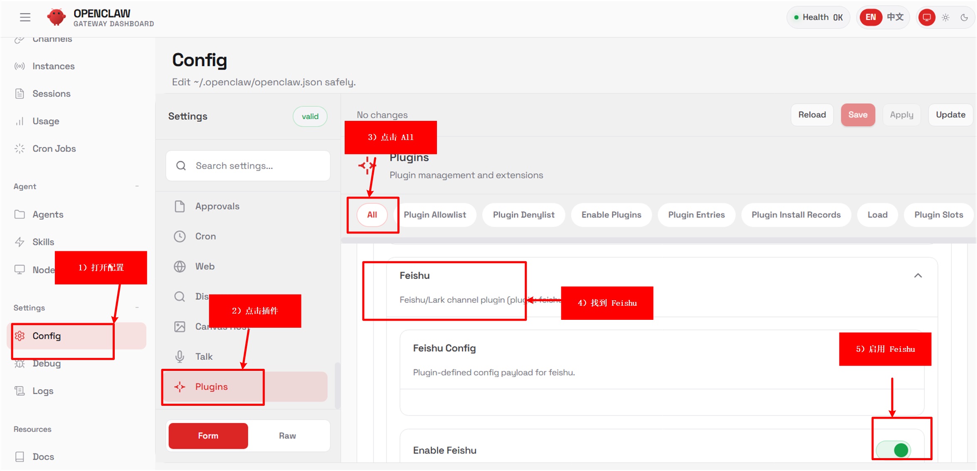Switch to light theme sun icon
The width and height of the screenshot is (977, 471).
click(945, 17)
